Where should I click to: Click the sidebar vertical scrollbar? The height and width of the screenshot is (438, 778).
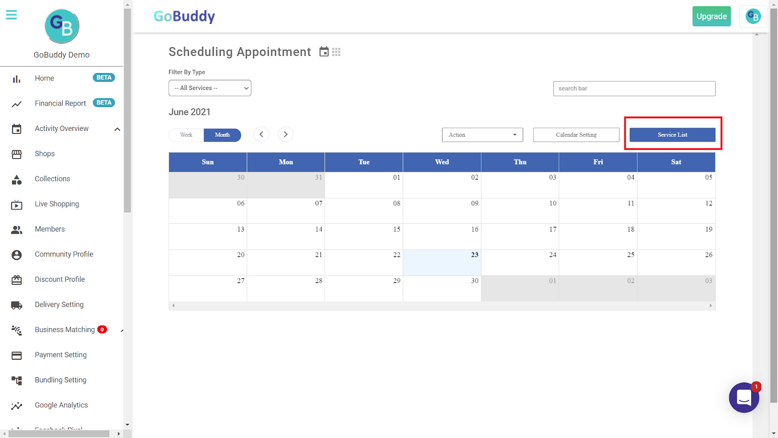(127, 111)
